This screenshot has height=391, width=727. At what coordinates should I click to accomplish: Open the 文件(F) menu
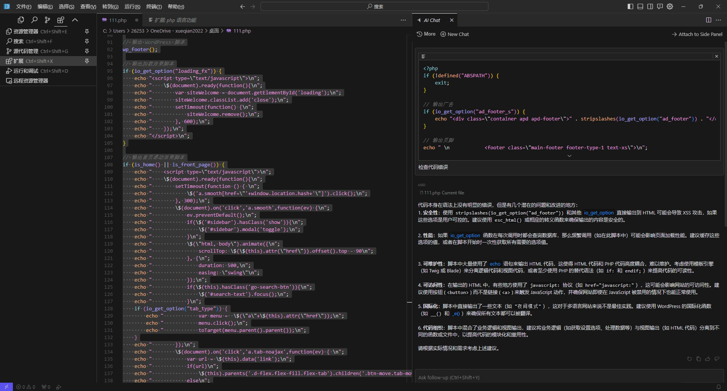coord(23,6)
